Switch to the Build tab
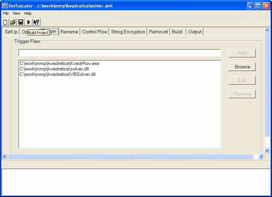272x197 pixels. point(177,32)
